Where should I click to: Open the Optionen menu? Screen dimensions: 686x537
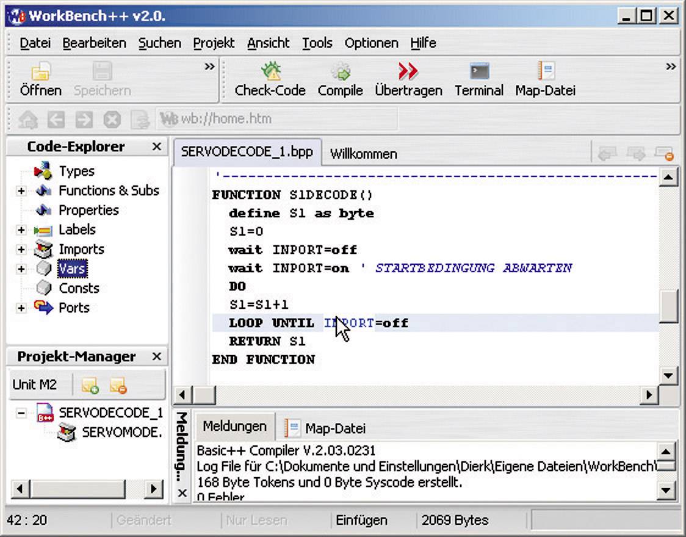click(372, 43)
